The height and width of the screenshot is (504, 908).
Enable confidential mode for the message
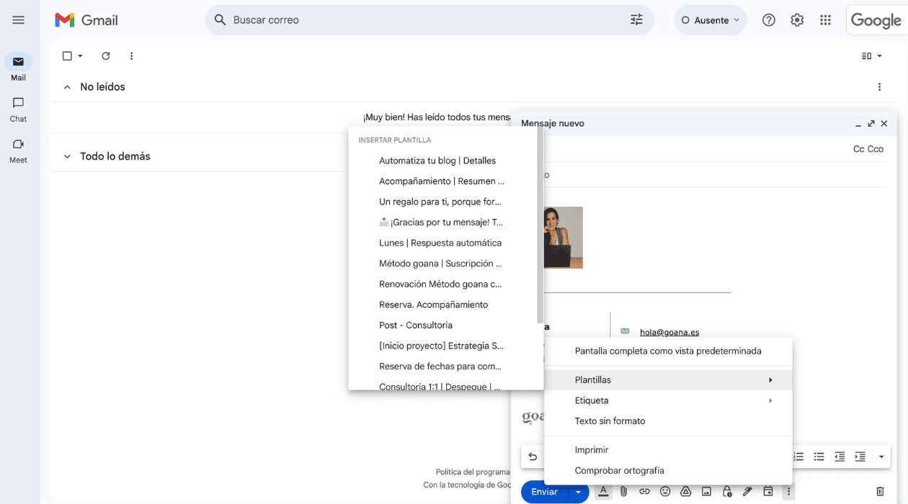pyautogui.click(x=726, y=492)
